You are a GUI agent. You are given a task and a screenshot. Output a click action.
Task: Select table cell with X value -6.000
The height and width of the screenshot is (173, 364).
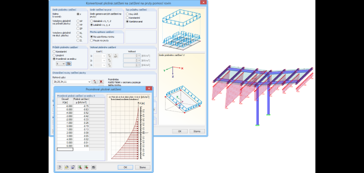(65, 106)
